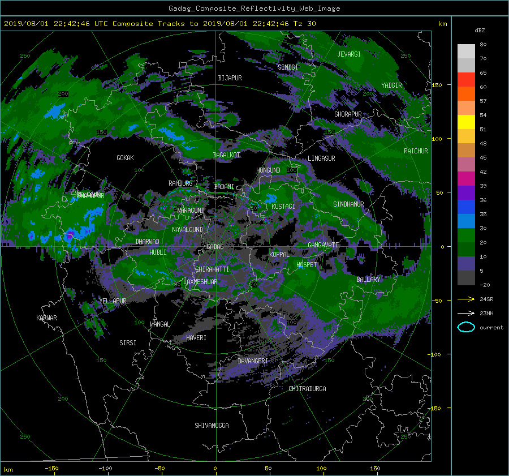Click the HAVERI city label
The image size is (509, 476).
pos(196,338)
